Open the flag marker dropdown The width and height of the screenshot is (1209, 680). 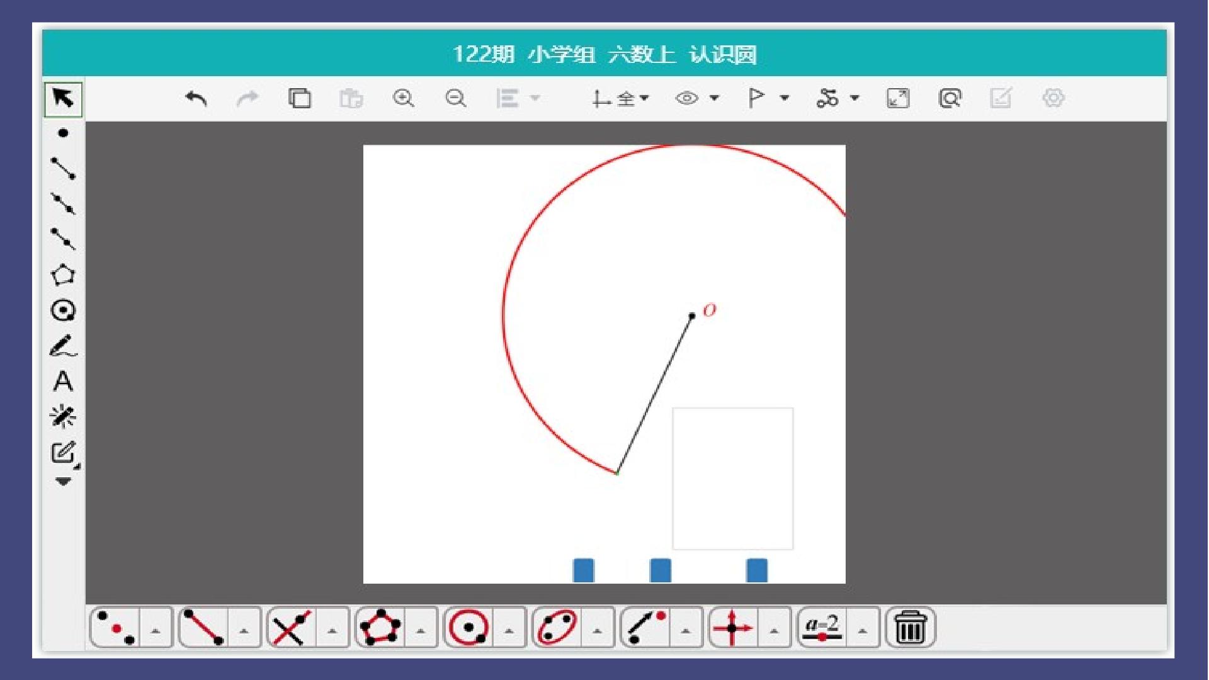(x=785, y=98)
